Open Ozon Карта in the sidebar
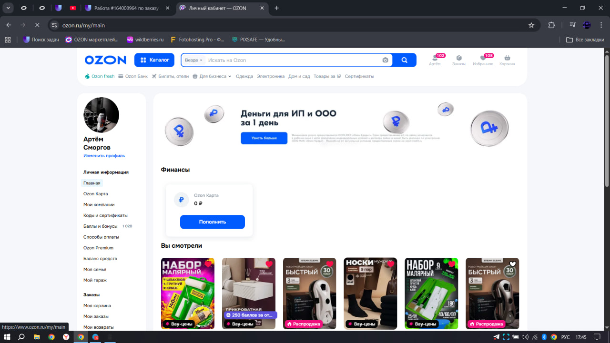The height and width of the screenshot is (343, 610). point(96,194)
